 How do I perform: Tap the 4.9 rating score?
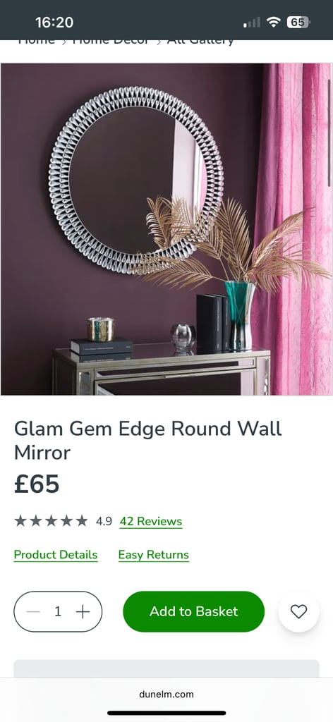coord(104,521)
